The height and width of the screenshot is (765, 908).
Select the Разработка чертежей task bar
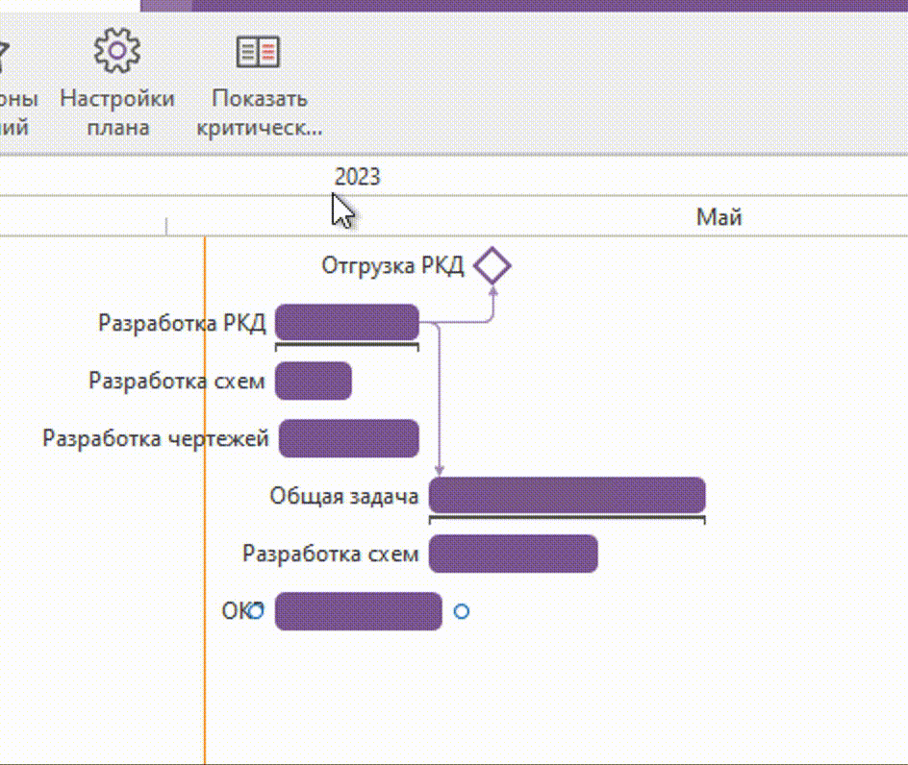pyautogui.click(x=348, y=438)
